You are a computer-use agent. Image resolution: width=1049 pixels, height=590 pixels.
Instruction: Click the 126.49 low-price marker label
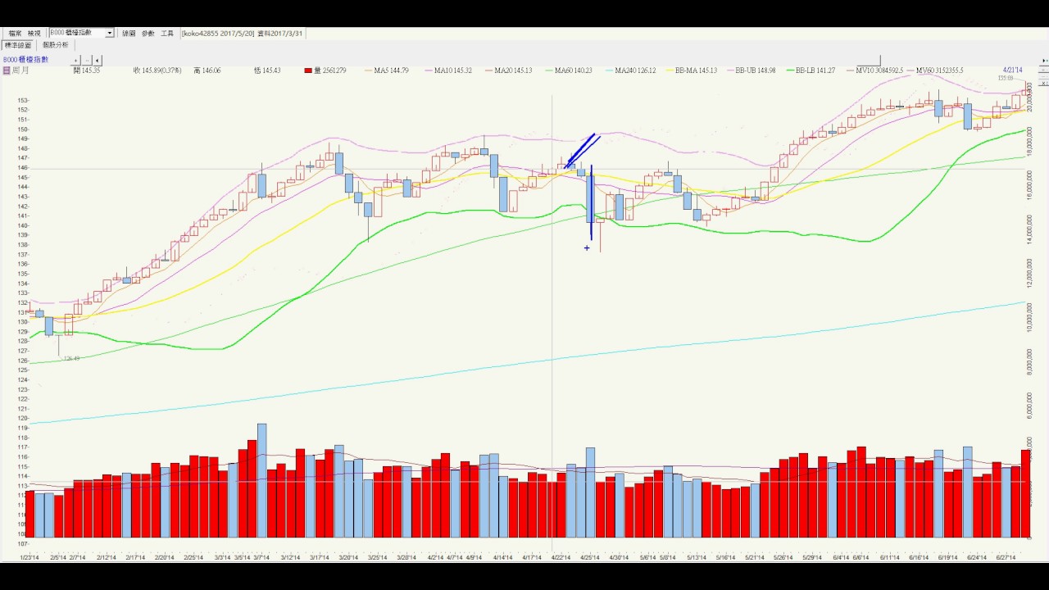[71, 359]
